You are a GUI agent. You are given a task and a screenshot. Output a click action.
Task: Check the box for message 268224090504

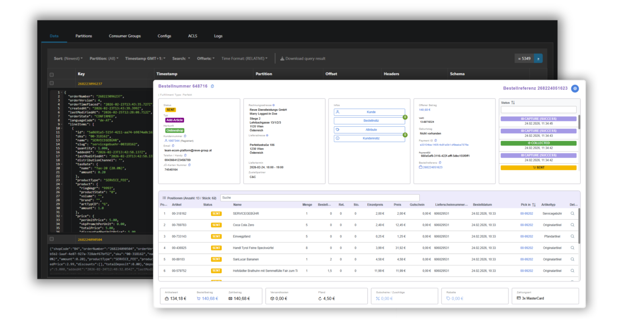point(51,239)
